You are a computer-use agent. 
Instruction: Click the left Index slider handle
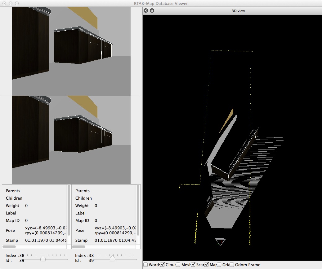click(43, 258)
